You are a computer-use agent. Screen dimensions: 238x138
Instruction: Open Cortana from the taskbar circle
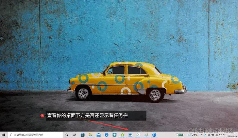click(67, 135)
